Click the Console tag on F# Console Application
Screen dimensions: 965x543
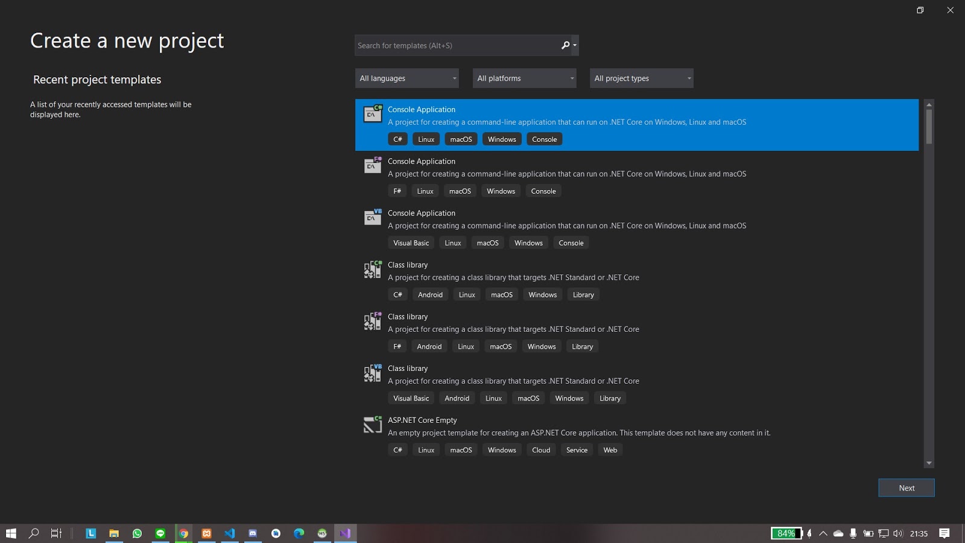(543, 191)
